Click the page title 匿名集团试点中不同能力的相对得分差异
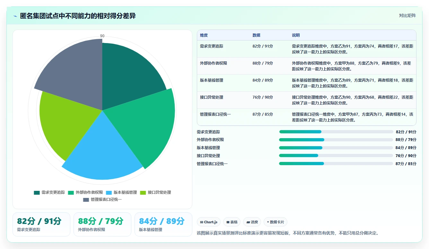 coord(78,16)
